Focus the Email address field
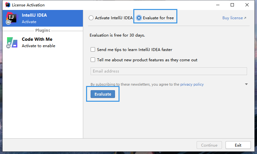The image size is (257, 154). coord(169,71)
